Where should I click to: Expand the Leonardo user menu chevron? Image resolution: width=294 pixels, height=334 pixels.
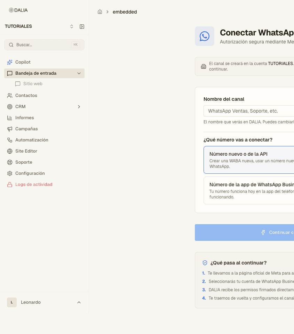click(x=79, y=302)
